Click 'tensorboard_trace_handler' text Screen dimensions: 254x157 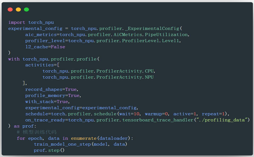pyautogui.click(x=158, y=120)
